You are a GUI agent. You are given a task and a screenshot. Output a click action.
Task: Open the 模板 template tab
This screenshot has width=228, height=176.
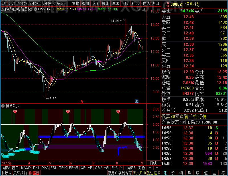click(x=141, y=168)
